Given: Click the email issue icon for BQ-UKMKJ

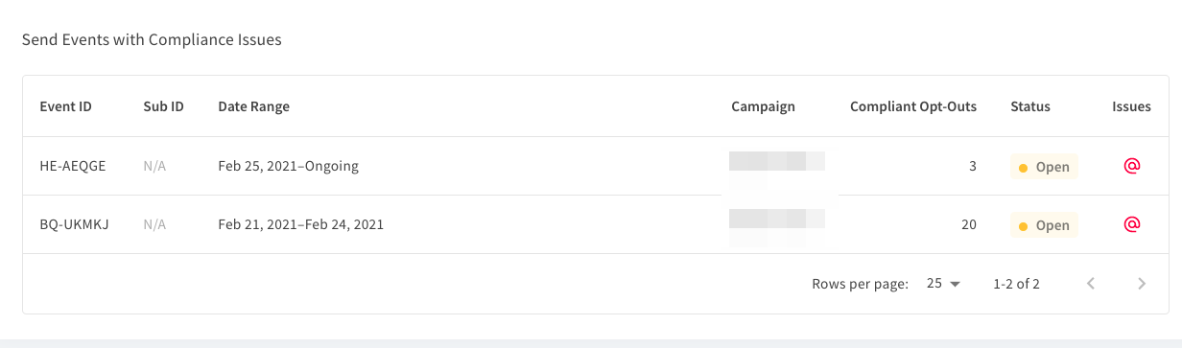Looking at the screenshot, I should coord(1131,224).
